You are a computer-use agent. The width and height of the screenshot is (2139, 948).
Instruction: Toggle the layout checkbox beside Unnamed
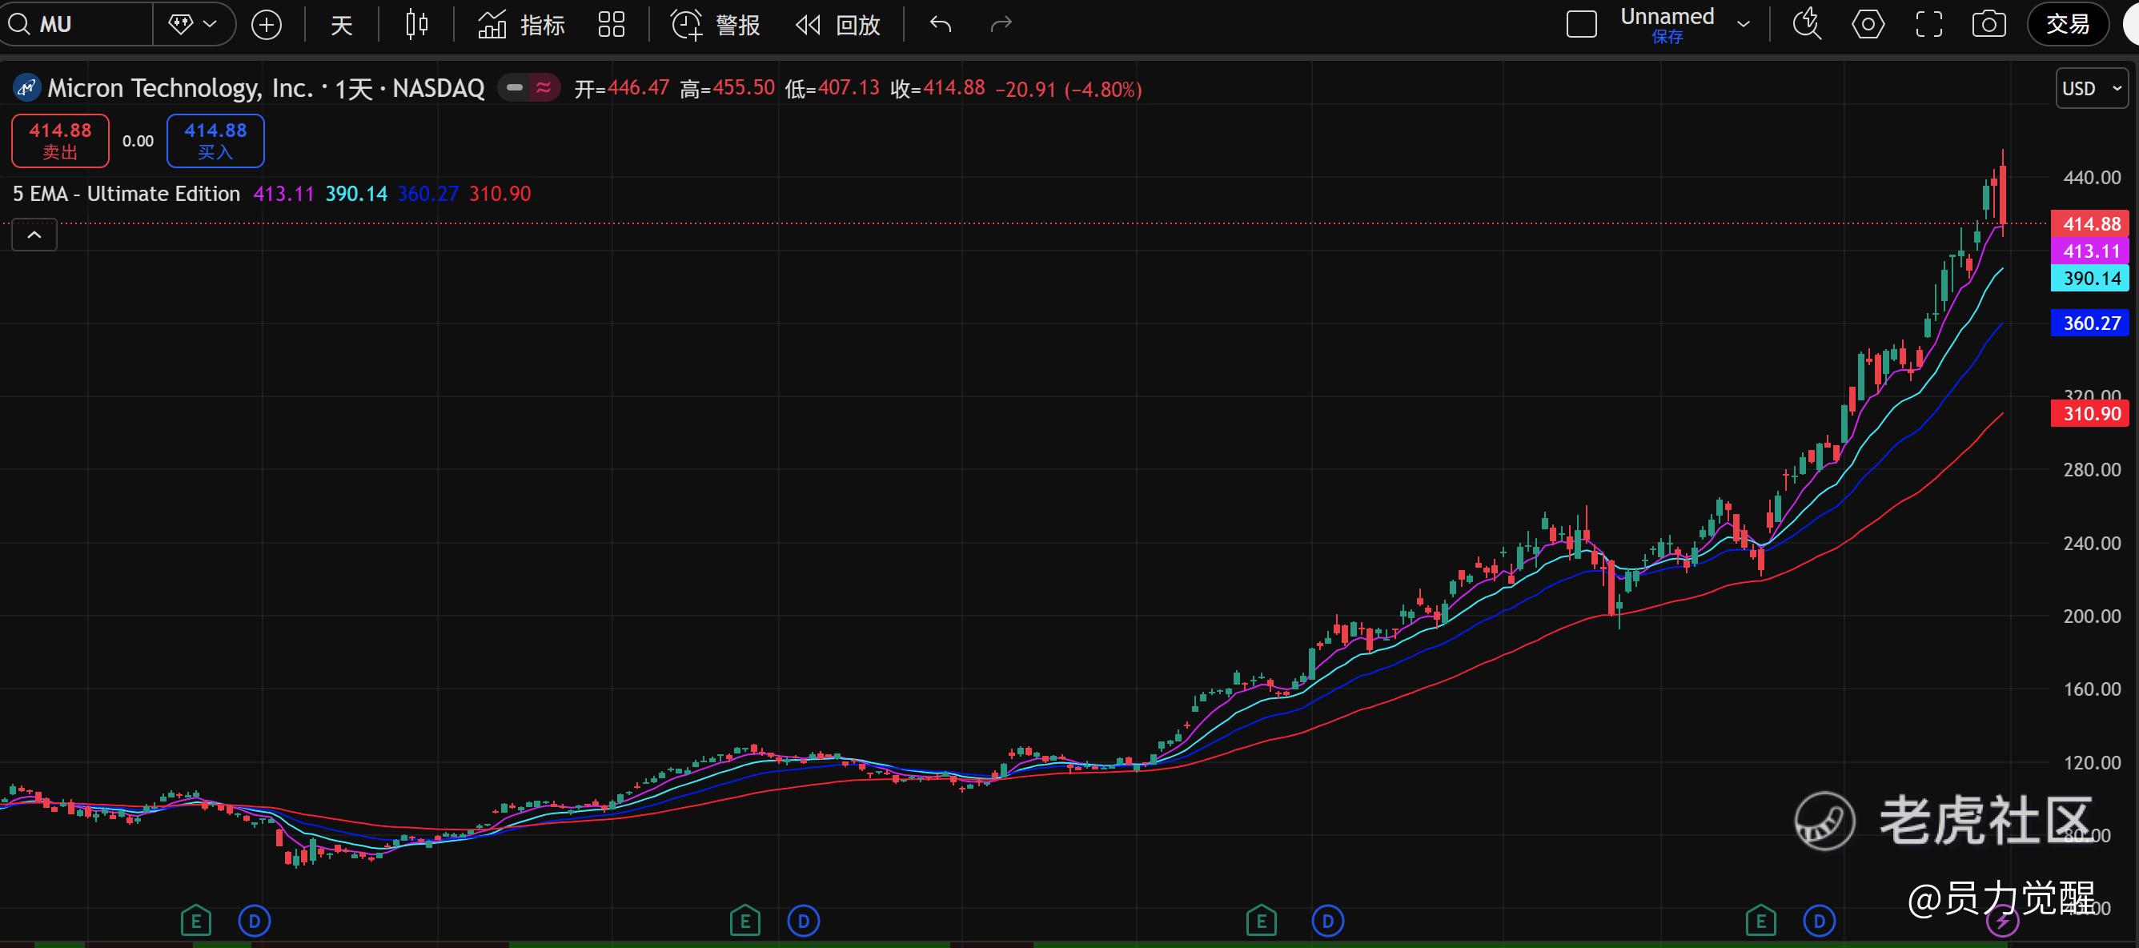(x=1581, y=25)
